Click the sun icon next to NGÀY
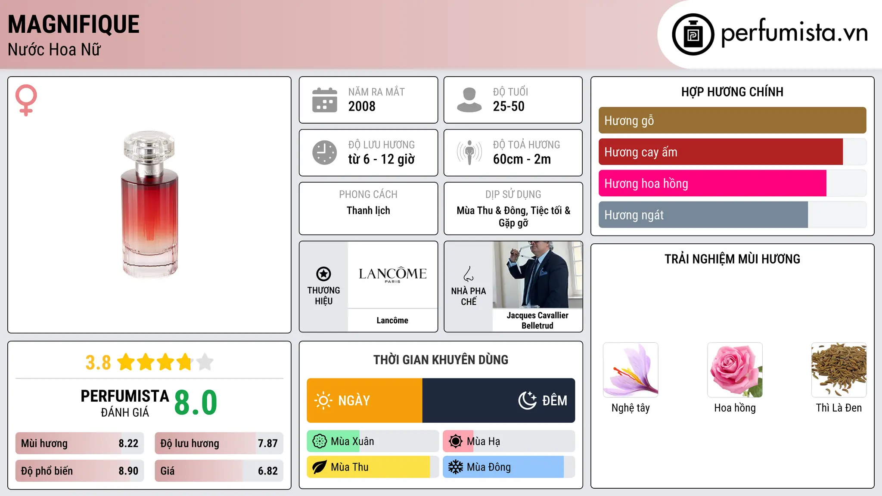Viewport: 882px width, 496px height. click(323, 400)
